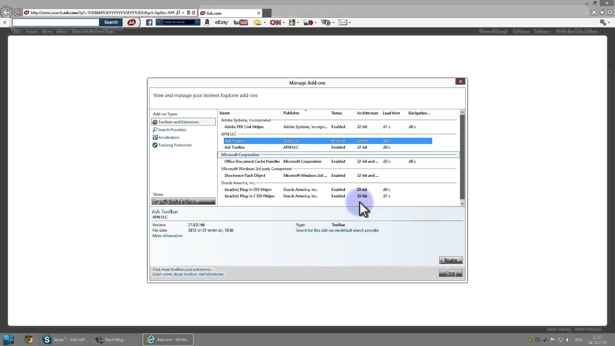
Task: Click the Disable button
Action: [x=451, y=260]
